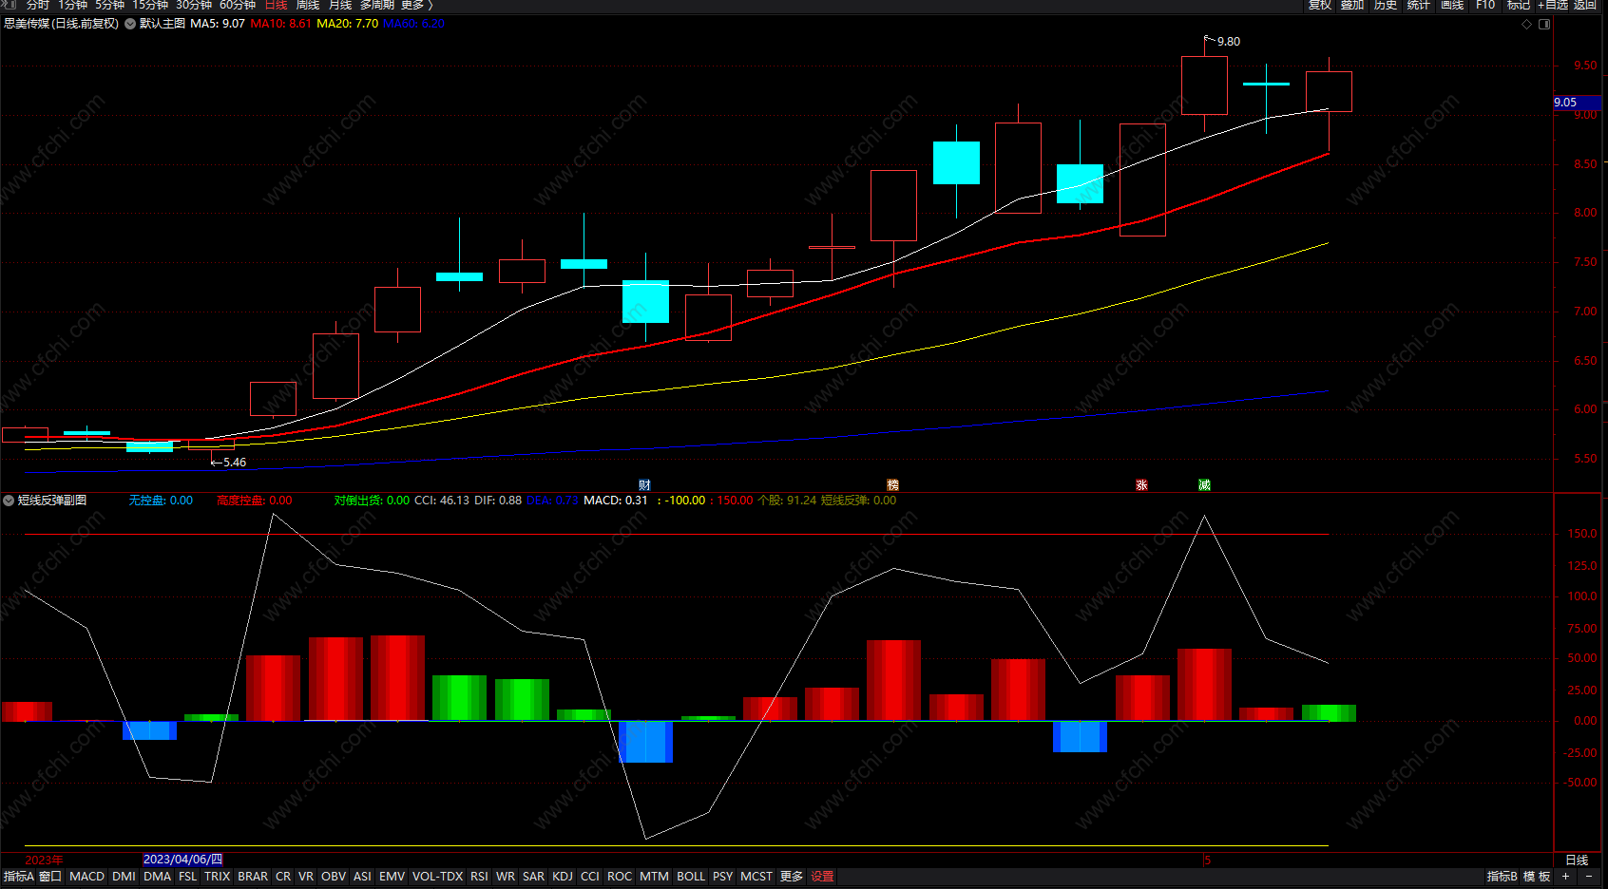1608x889 pixels.
Task: Click the 叠加 overlay button
Action: (x=1352, y=5)
